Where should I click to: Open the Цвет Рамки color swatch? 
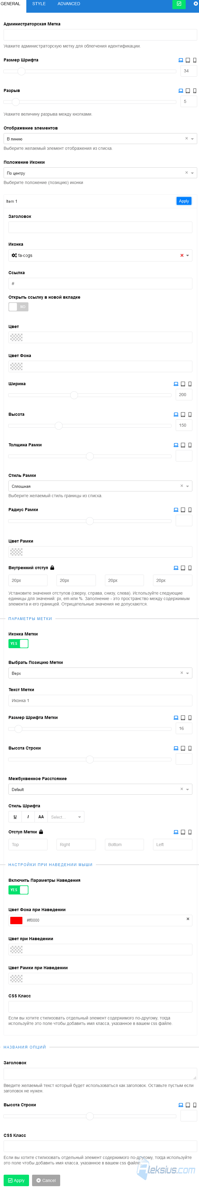(x=17, y=552)
